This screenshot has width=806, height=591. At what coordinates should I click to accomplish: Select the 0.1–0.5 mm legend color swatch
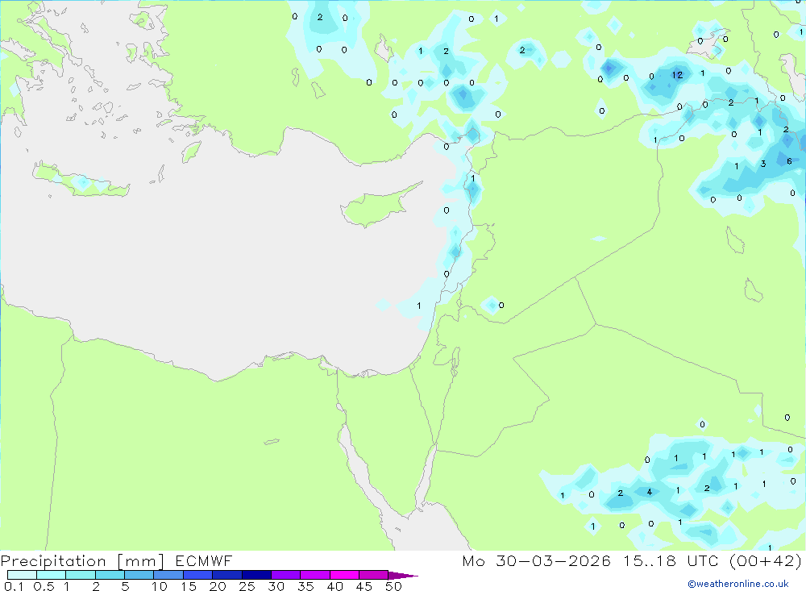22,575
